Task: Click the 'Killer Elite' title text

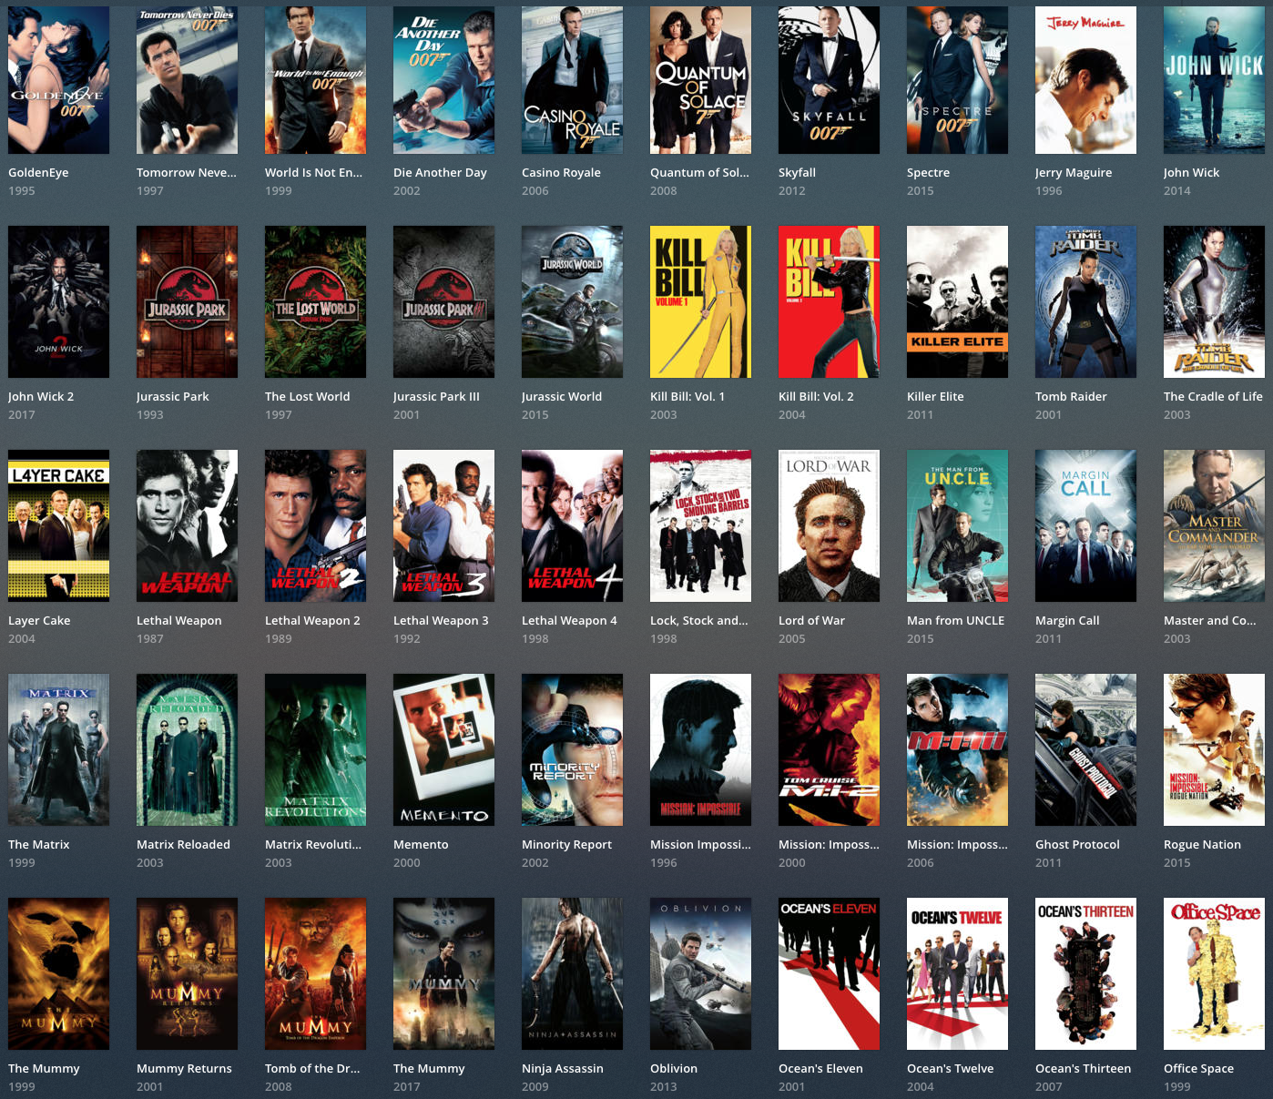Action: 935,396
